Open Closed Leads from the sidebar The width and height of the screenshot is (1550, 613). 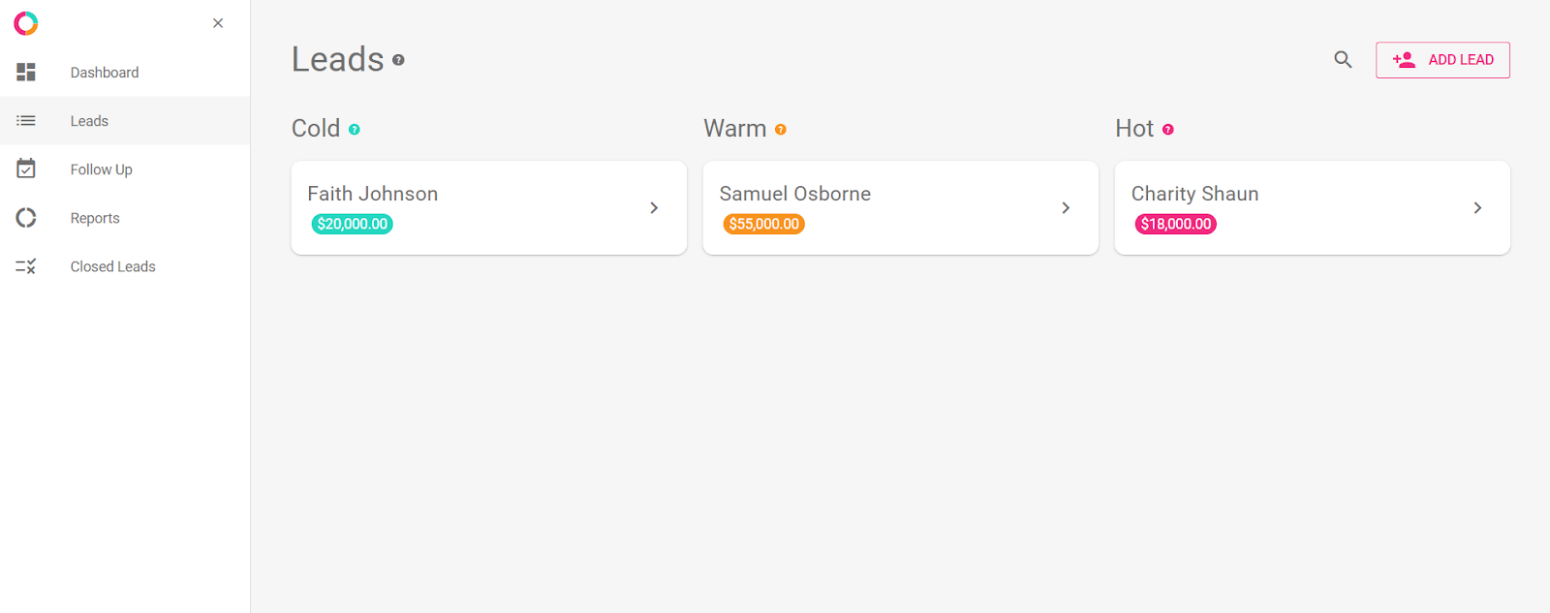(125, 266)
